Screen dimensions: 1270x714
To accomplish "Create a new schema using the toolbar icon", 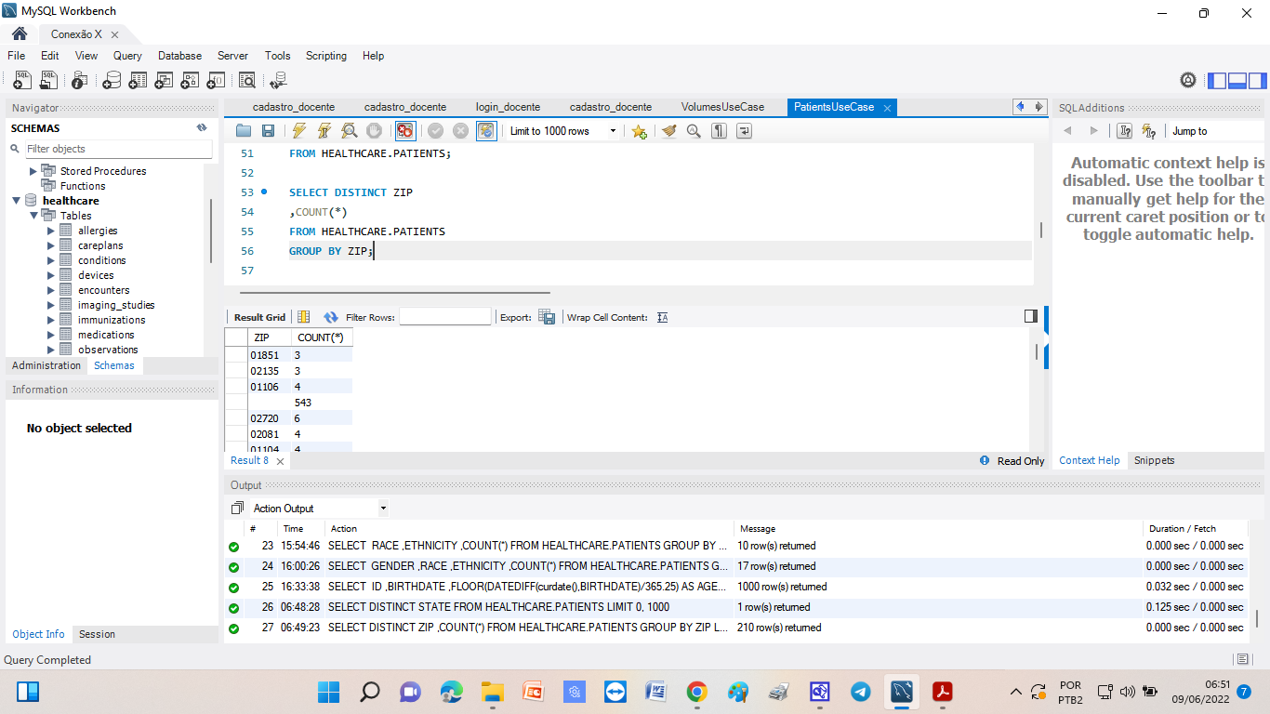I will [111, 81].
